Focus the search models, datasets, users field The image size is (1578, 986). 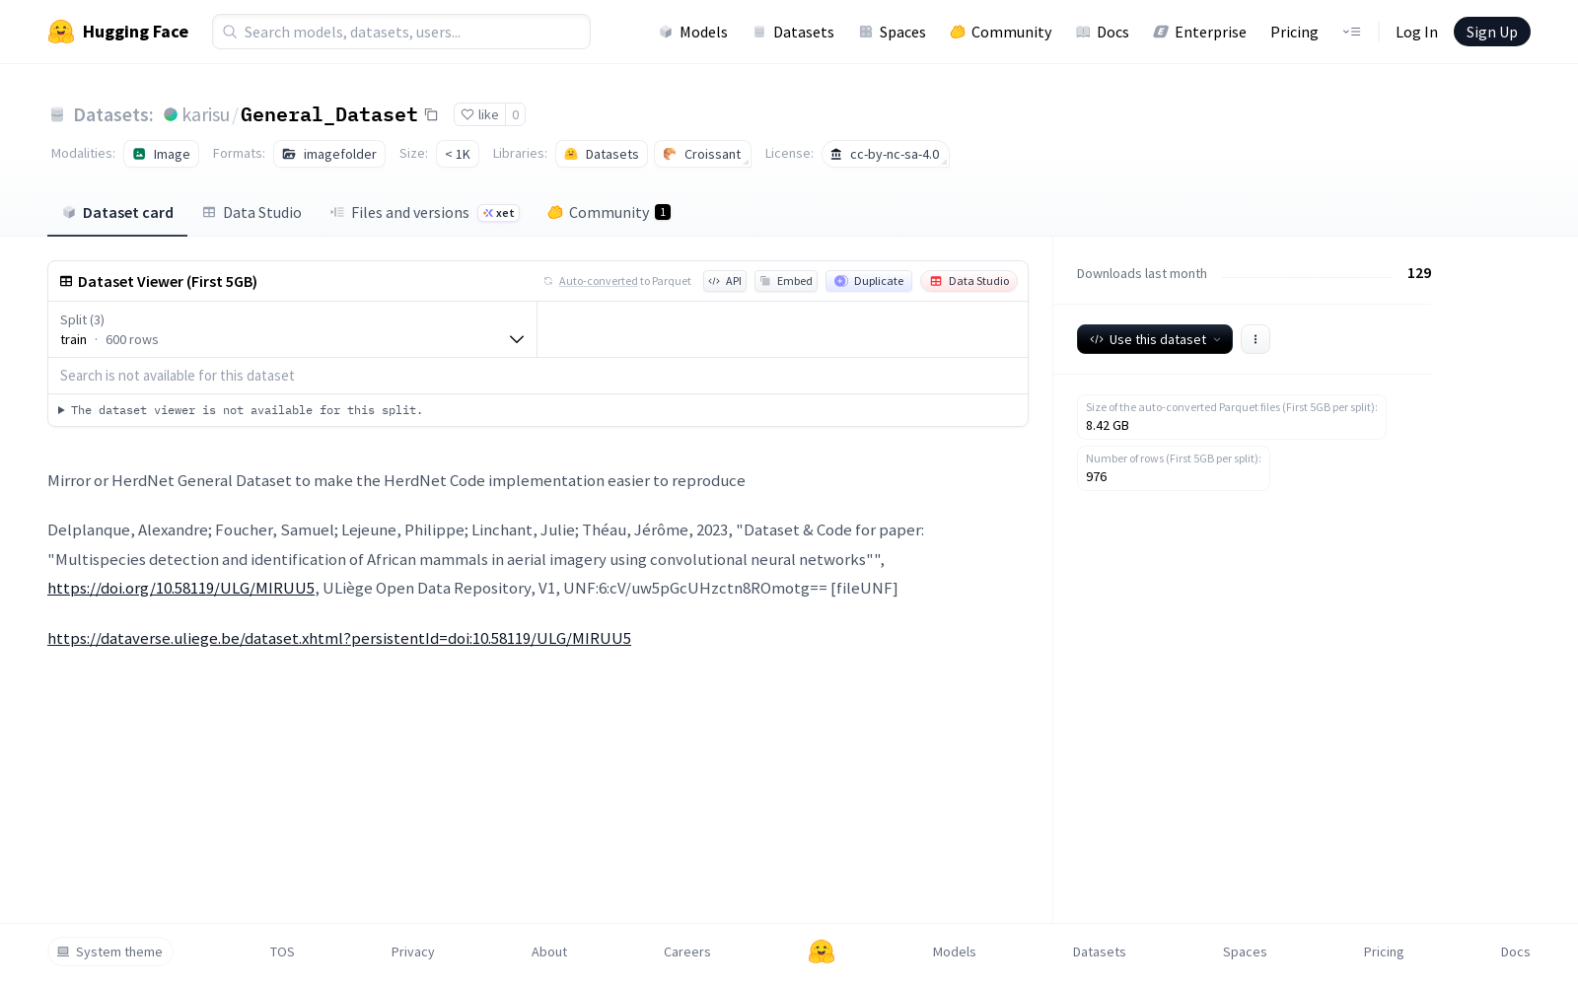point(401,32)
